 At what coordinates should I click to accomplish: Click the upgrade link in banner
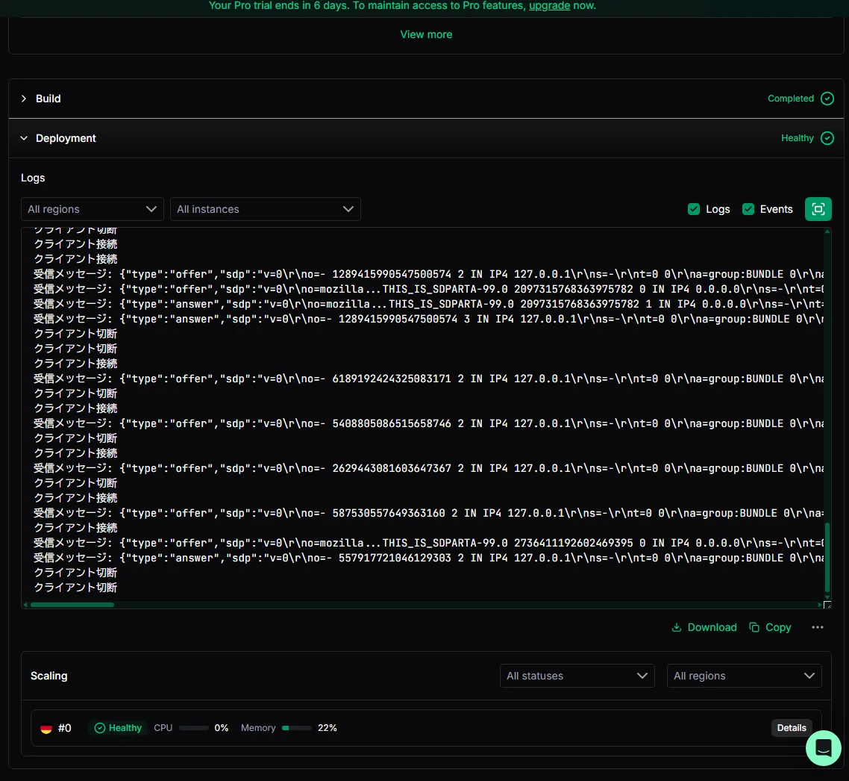549,6
